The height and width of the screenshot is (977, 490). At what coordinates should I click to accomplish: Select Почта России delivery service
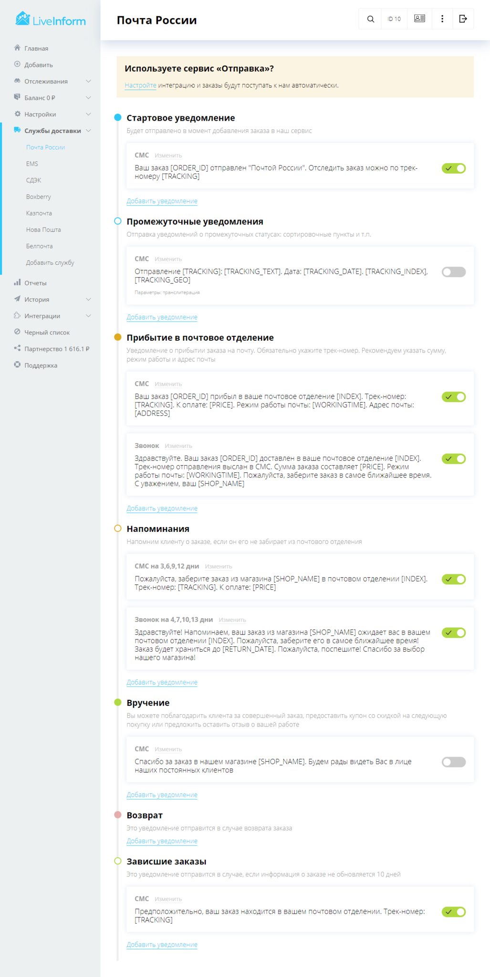[x=46, y=147]
